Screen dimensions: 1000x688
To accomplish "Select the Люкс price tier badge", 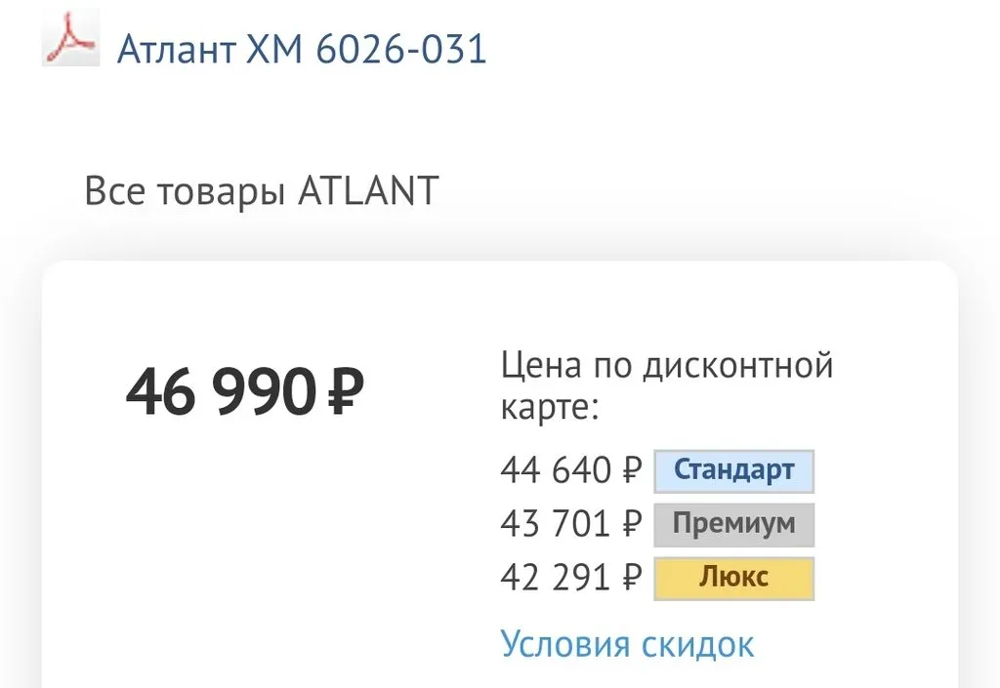I will pos(733,577).
